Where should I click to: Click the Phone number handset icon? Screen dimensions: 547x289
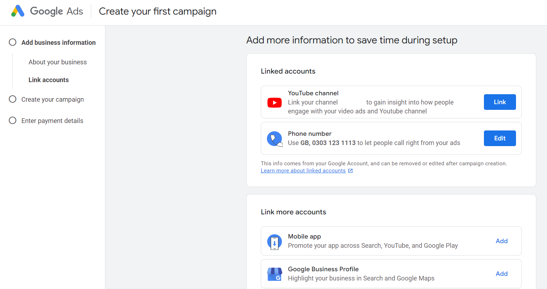tap(274, 139)
